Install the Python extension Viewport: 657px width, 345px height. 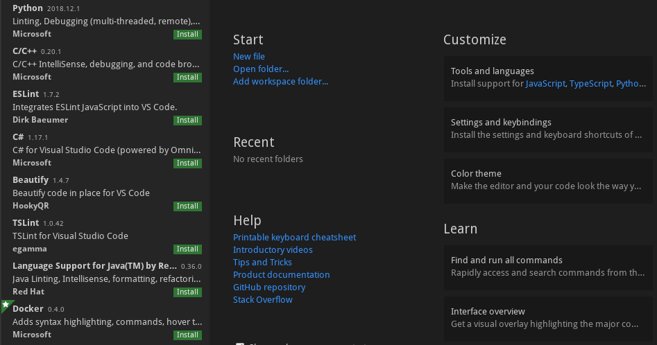coord(187,34)
